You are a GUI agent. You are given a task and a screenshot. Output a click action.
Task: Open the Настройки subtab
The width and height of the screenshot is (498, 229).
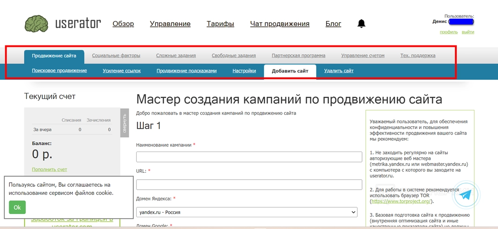point(244,71)
